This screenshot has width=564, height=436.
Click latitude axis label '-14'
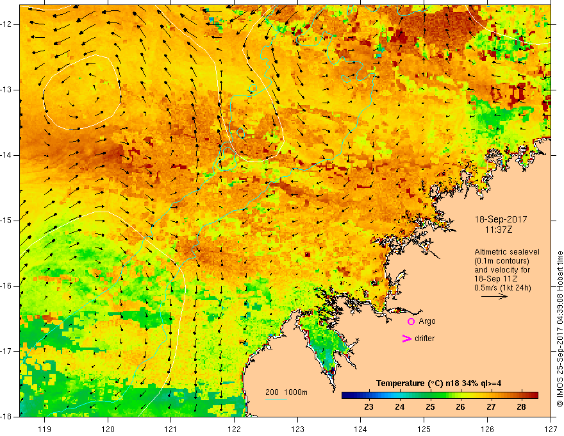tap(6, 155)
